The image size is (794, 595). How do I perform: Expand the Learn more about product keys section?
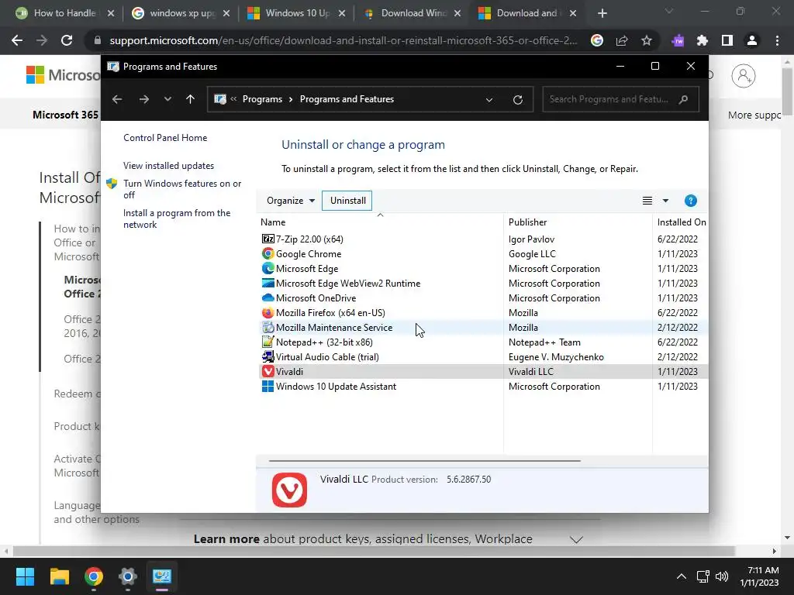[x=576, y=539]
